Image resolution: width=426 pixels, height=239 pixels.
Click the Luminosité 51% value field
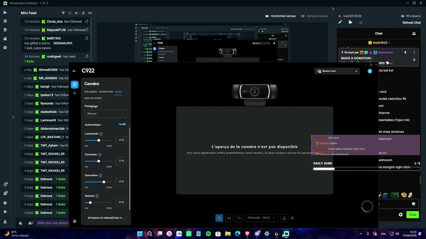tap(121, 140)
